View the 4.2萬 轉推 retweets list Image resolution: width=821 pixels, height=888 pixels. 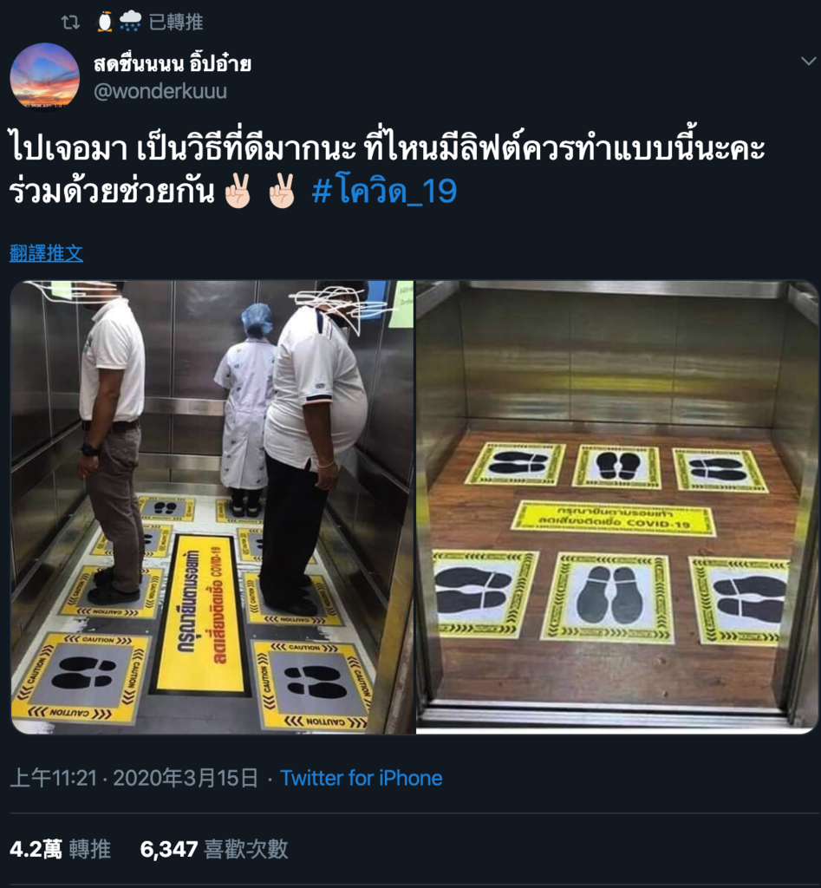(61, 849)
